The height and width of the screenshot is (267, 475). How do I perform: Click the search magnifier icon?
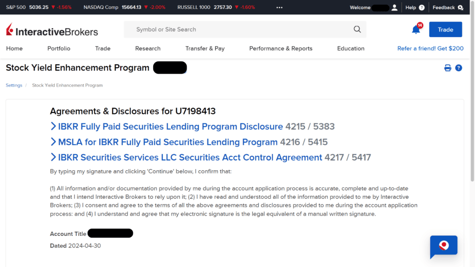[357, 29]
